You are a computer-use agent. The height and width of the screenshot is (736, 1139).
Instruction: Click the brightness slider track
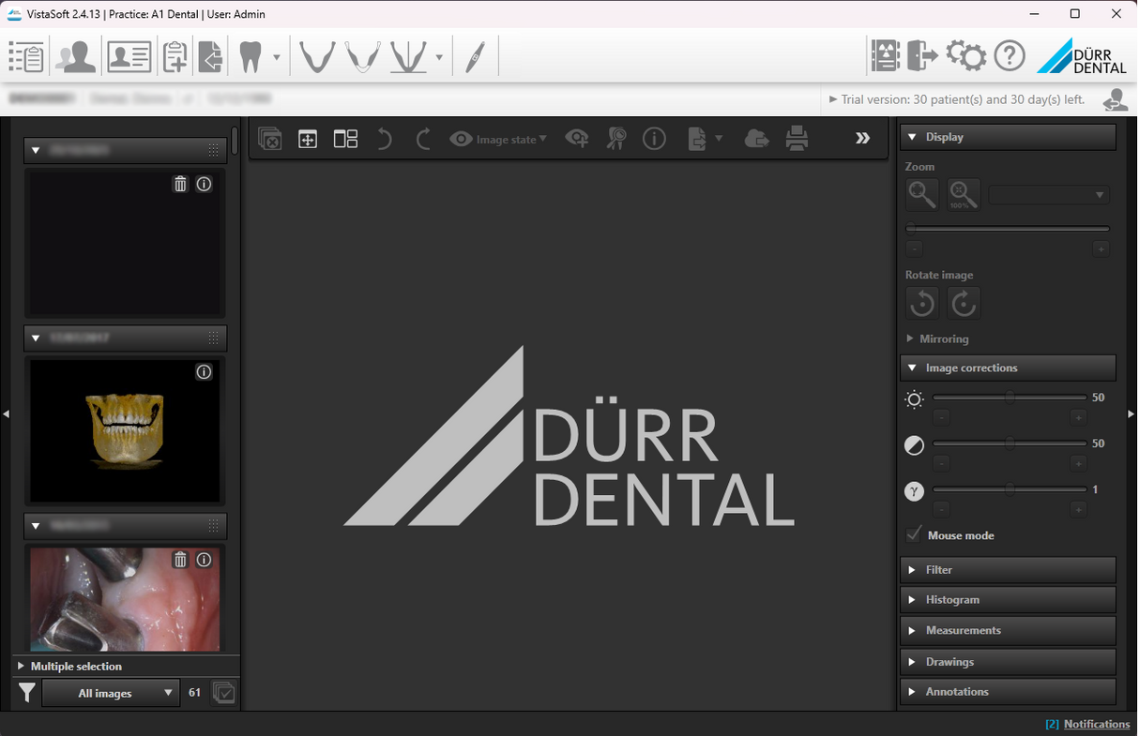1010,398
